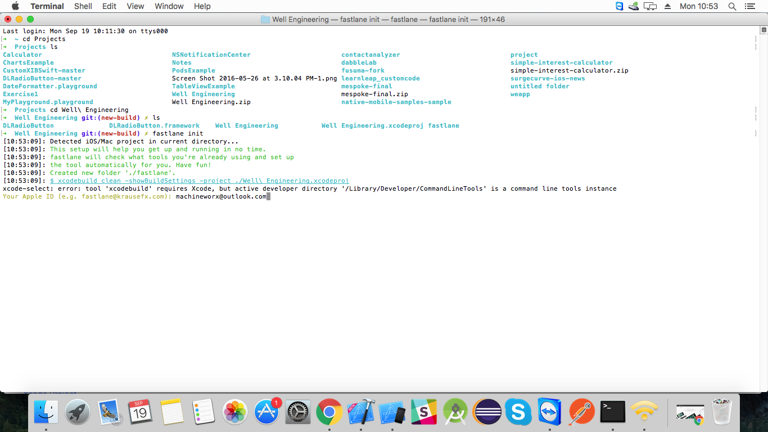Open the Trash in the Dock
768x432 pixels.
pos(722,412)
